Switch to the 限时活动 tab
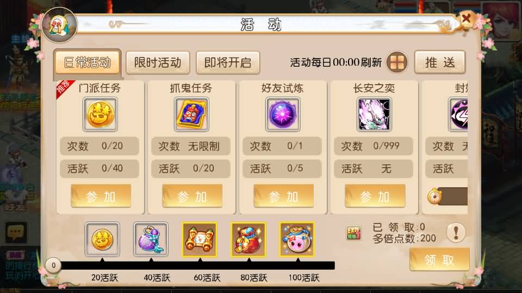This screenshot has height=293, width=522. [x=158, y=62]
